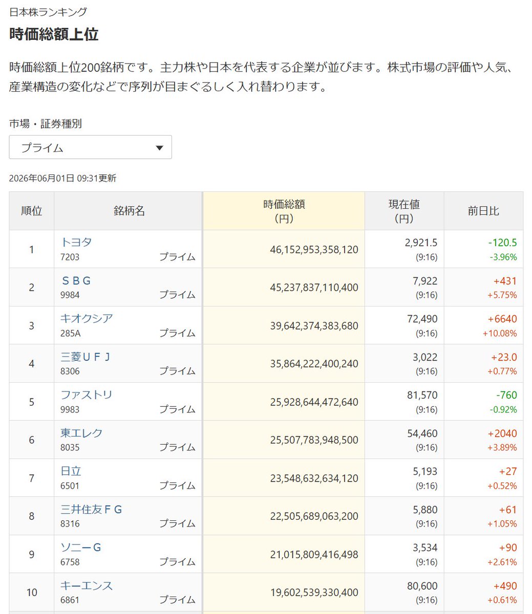Click the update time 2026年06月01日 09:31更新
532x614 pixels.
tap(62, 178)
